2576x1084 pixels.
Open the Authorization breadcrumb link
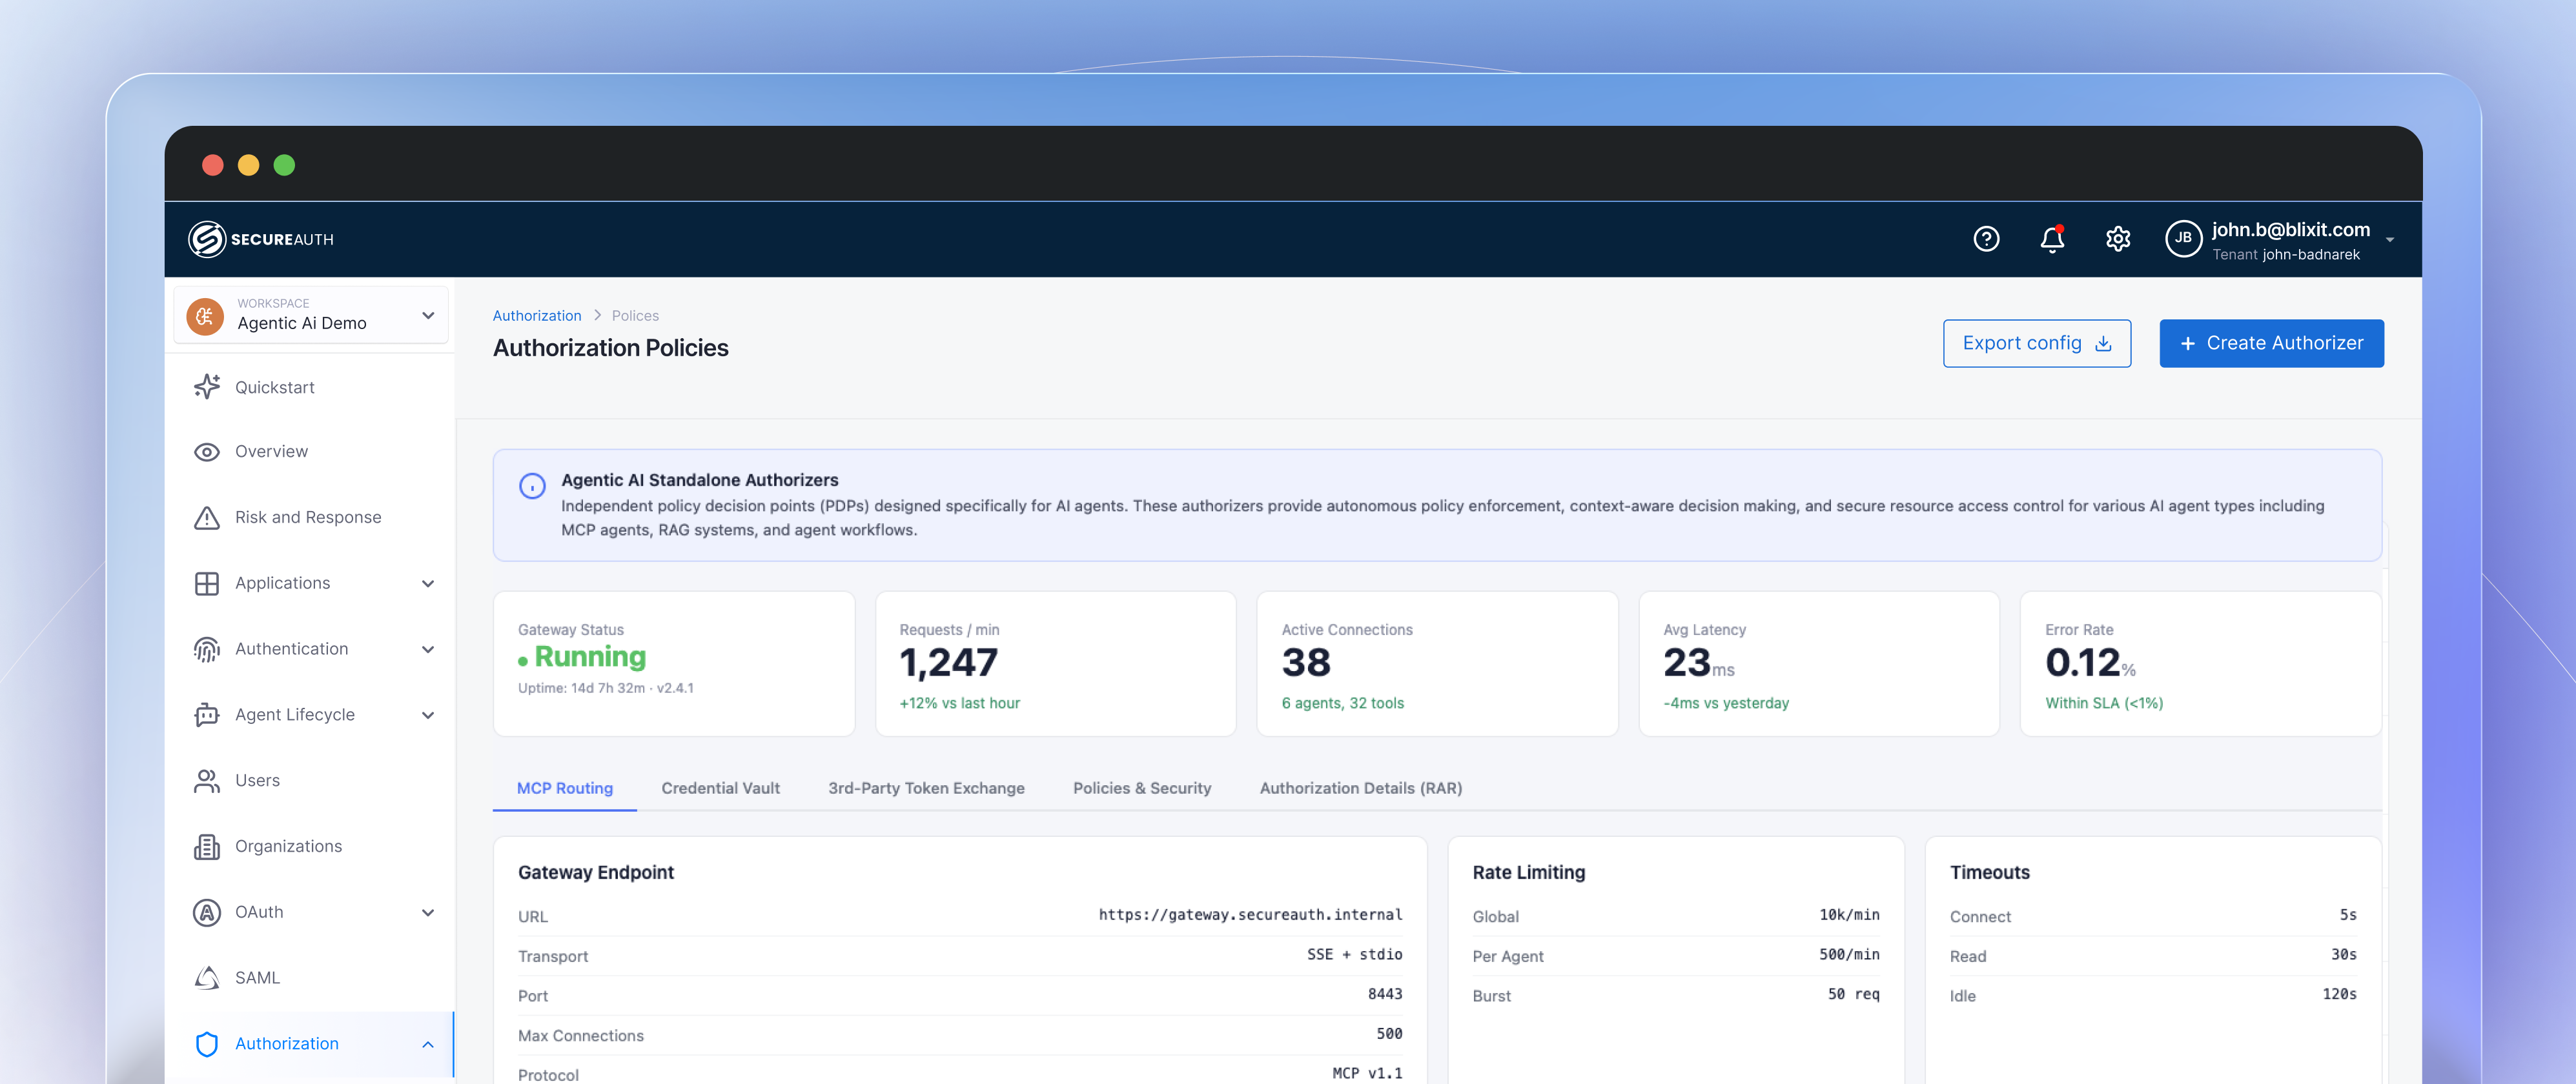pos(536,315)
